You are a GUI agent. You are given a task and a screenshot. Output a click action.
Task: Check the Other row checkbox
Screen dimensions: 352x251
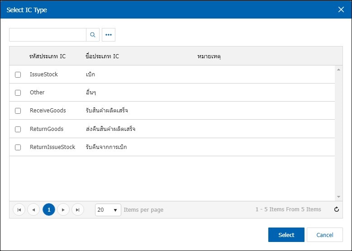18,93
